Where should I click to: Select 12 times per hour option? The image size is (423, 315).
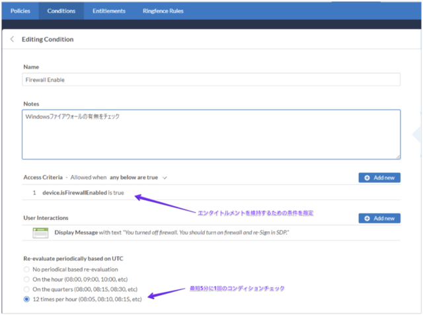tap(26, 299)
